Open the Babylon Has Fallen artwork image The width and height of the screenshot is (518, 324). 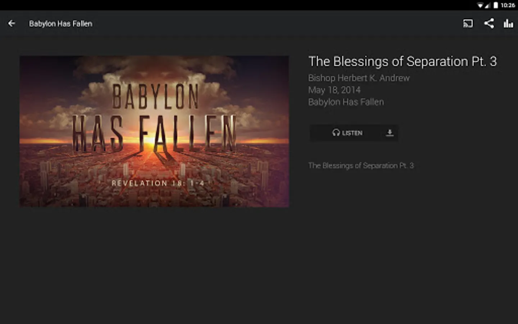tap(154, 131)
